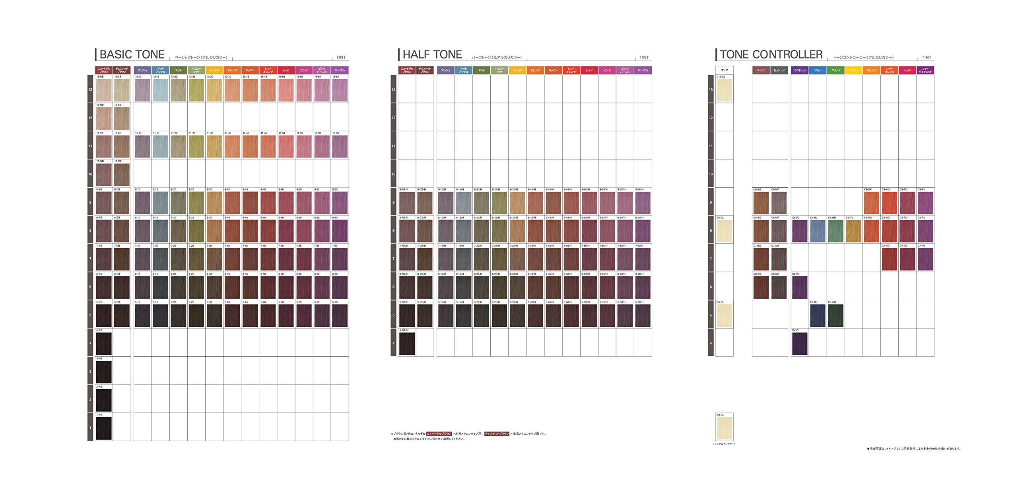Pick the C4-VL dark violet swatch
Screen dimensions: 1018x480
coord(800,344)
